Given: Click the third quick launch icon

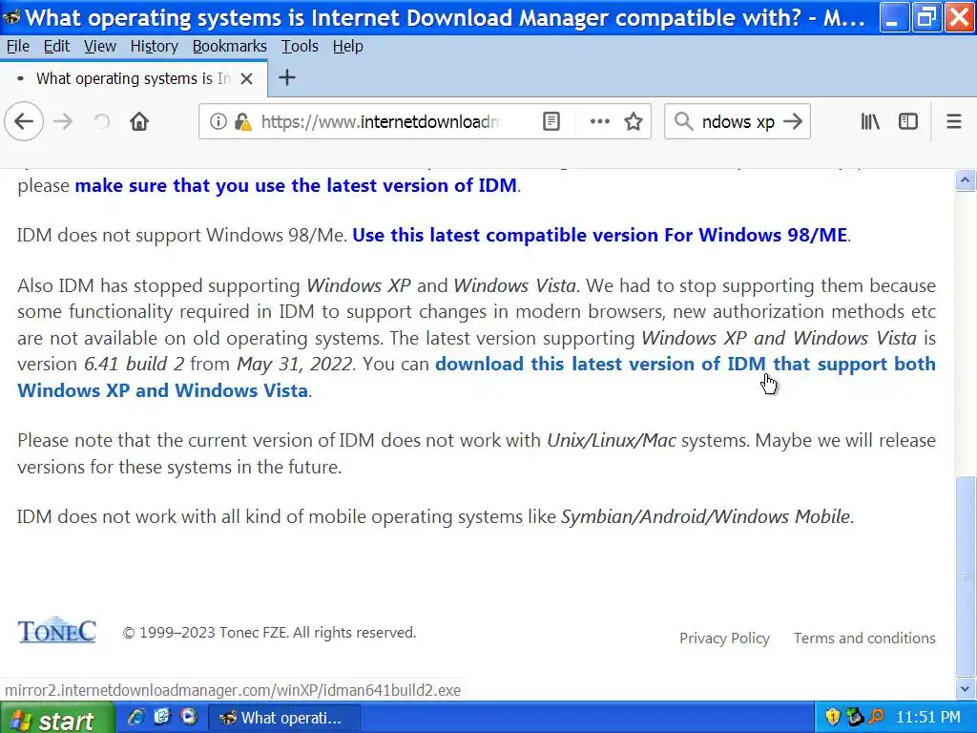Looking at the screenshot, I should (188, 717).
